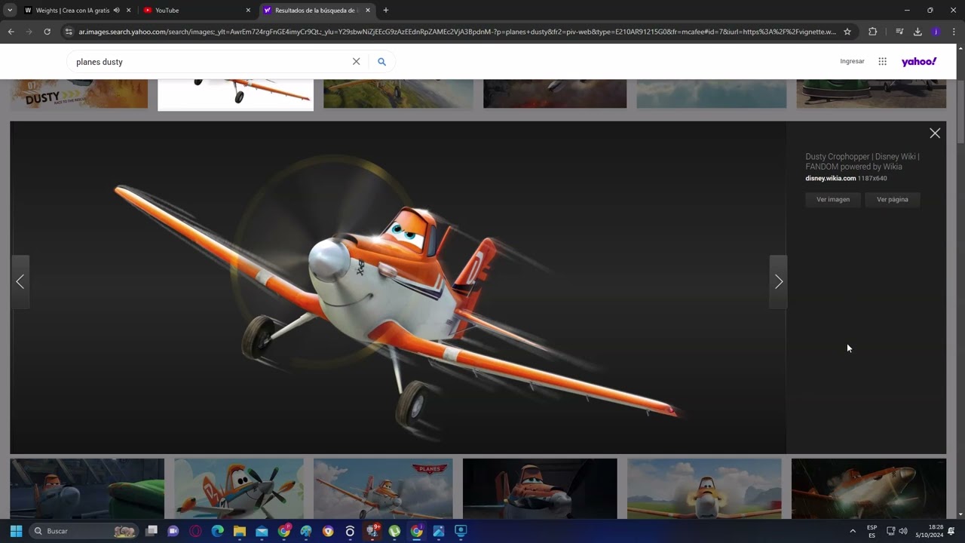
Task: Open the disney.wikia.com source link
Action: pos(831,179)
